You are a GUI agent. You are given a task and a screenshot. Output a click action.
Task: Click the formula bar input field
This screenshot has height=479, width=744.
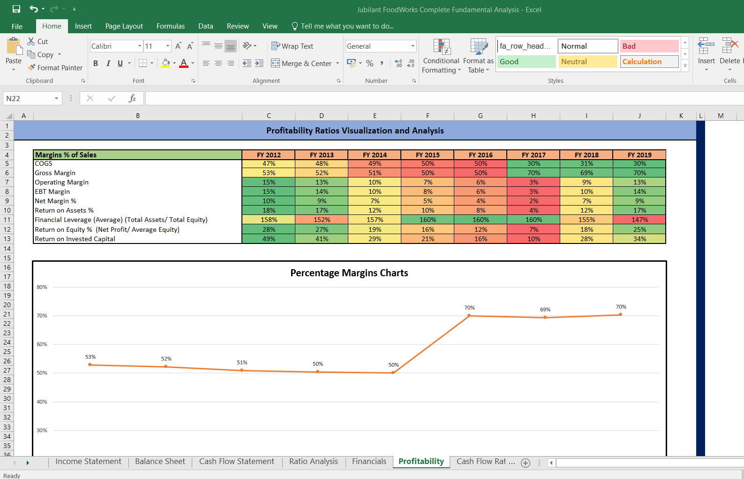[444, 98]
